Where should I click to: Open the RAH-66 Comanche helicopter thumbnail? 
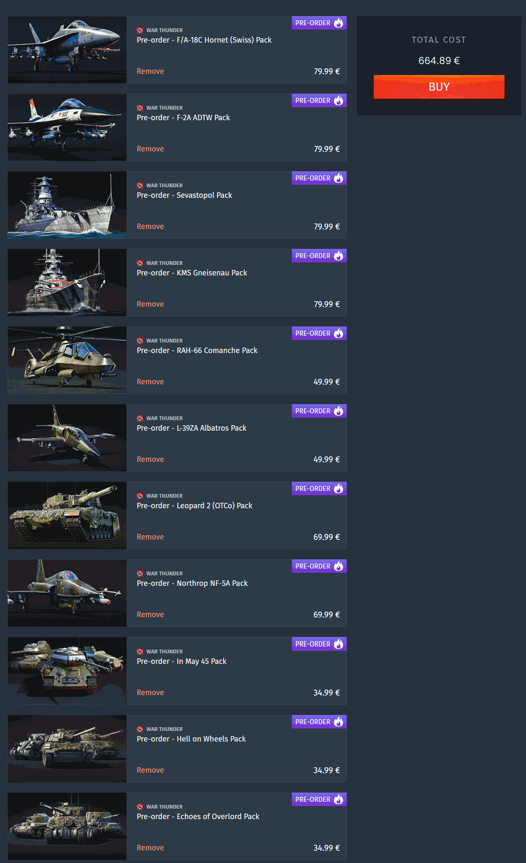[67, 360]
